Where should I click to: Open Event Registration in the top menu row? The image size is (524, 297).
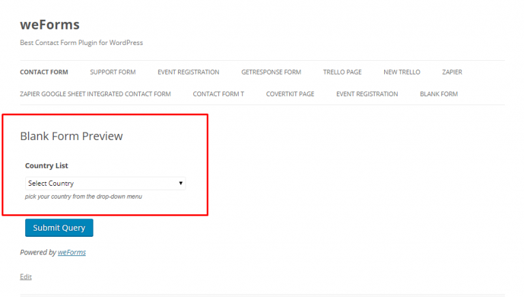click(x=188, y=72)
